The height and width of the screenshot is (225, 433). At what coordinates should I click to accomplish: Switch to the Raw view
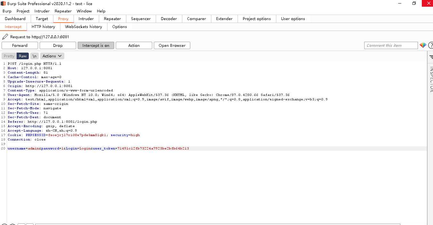tap(23, 56)
